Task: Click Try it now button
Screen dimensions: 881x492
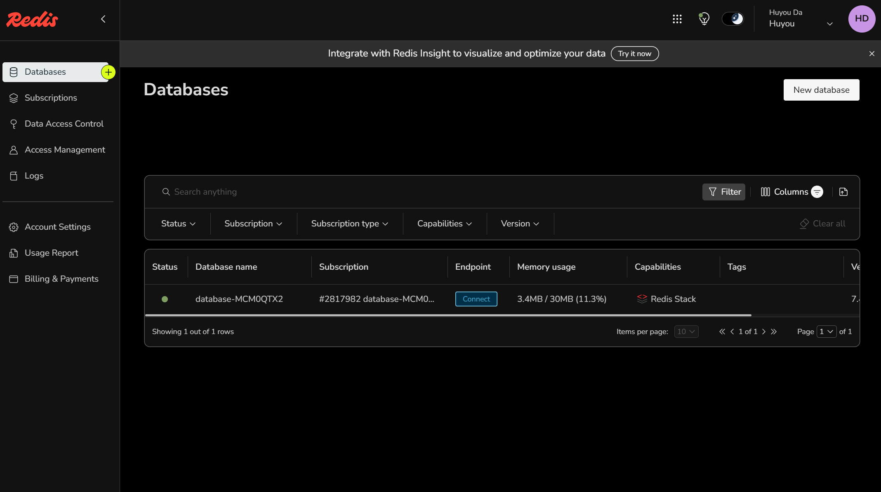Action: pyautogui.click(x=634, y=54)
